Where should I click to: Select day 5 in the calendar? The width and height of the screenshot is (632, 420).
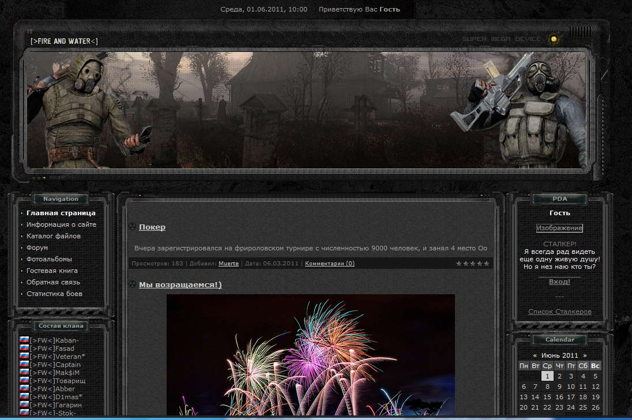(x=595, y=376)
